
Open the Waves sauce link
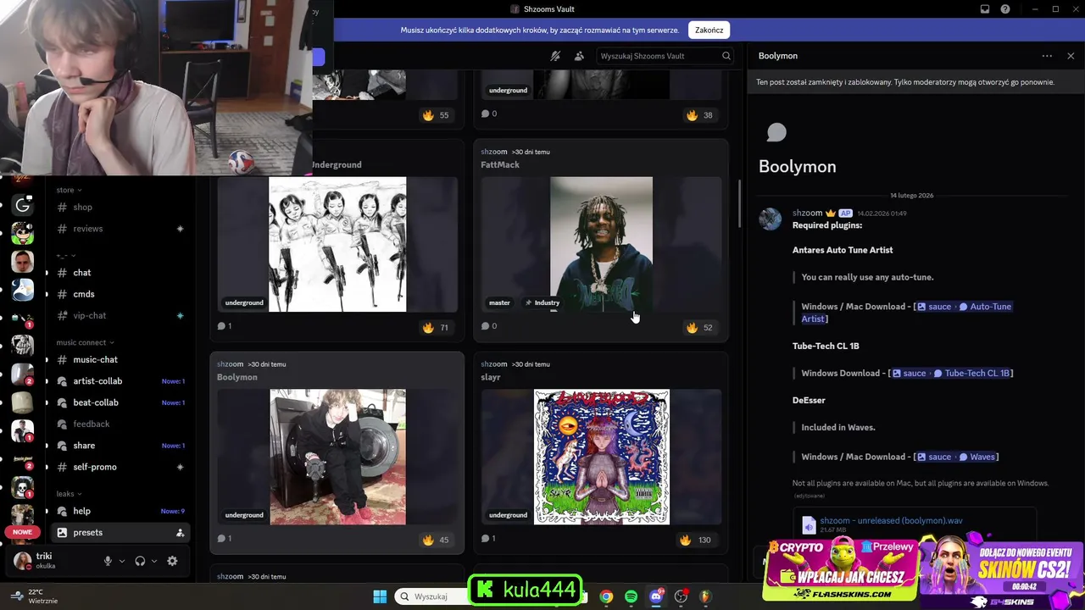click(957, 457)
